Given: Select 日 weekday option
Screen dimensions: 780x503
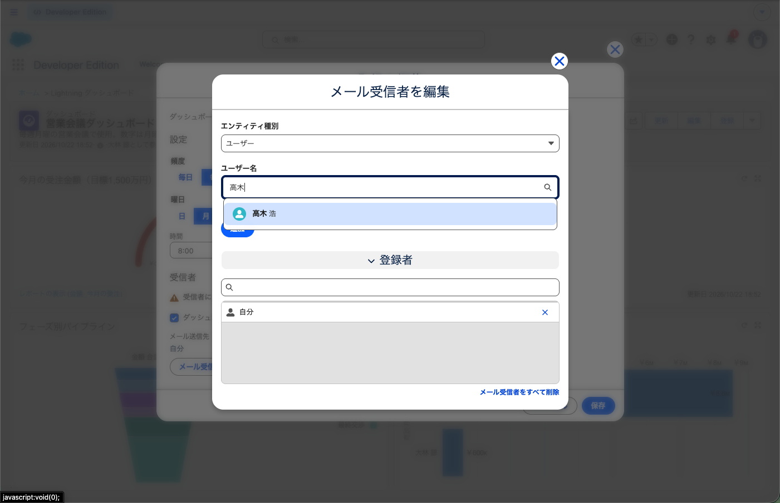Looking at the screenshot, I should 182,216.
